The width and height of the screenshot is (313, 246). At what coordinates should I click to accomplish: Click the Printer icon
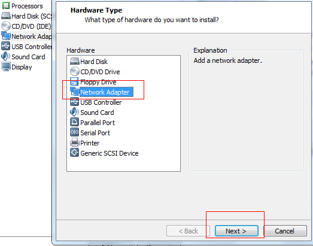[x=75, y=142]
